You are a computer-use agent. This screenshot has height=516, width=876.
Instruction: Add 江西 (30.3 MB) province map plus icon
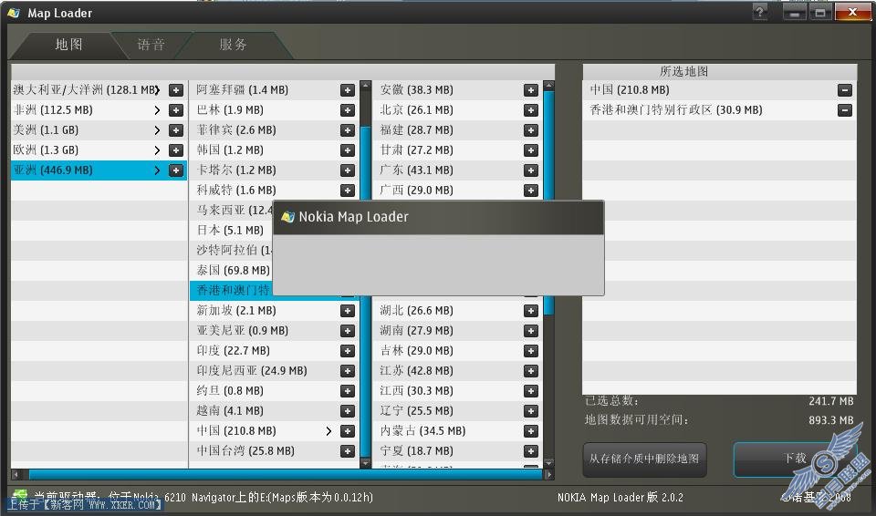click(x=531, y=391)
